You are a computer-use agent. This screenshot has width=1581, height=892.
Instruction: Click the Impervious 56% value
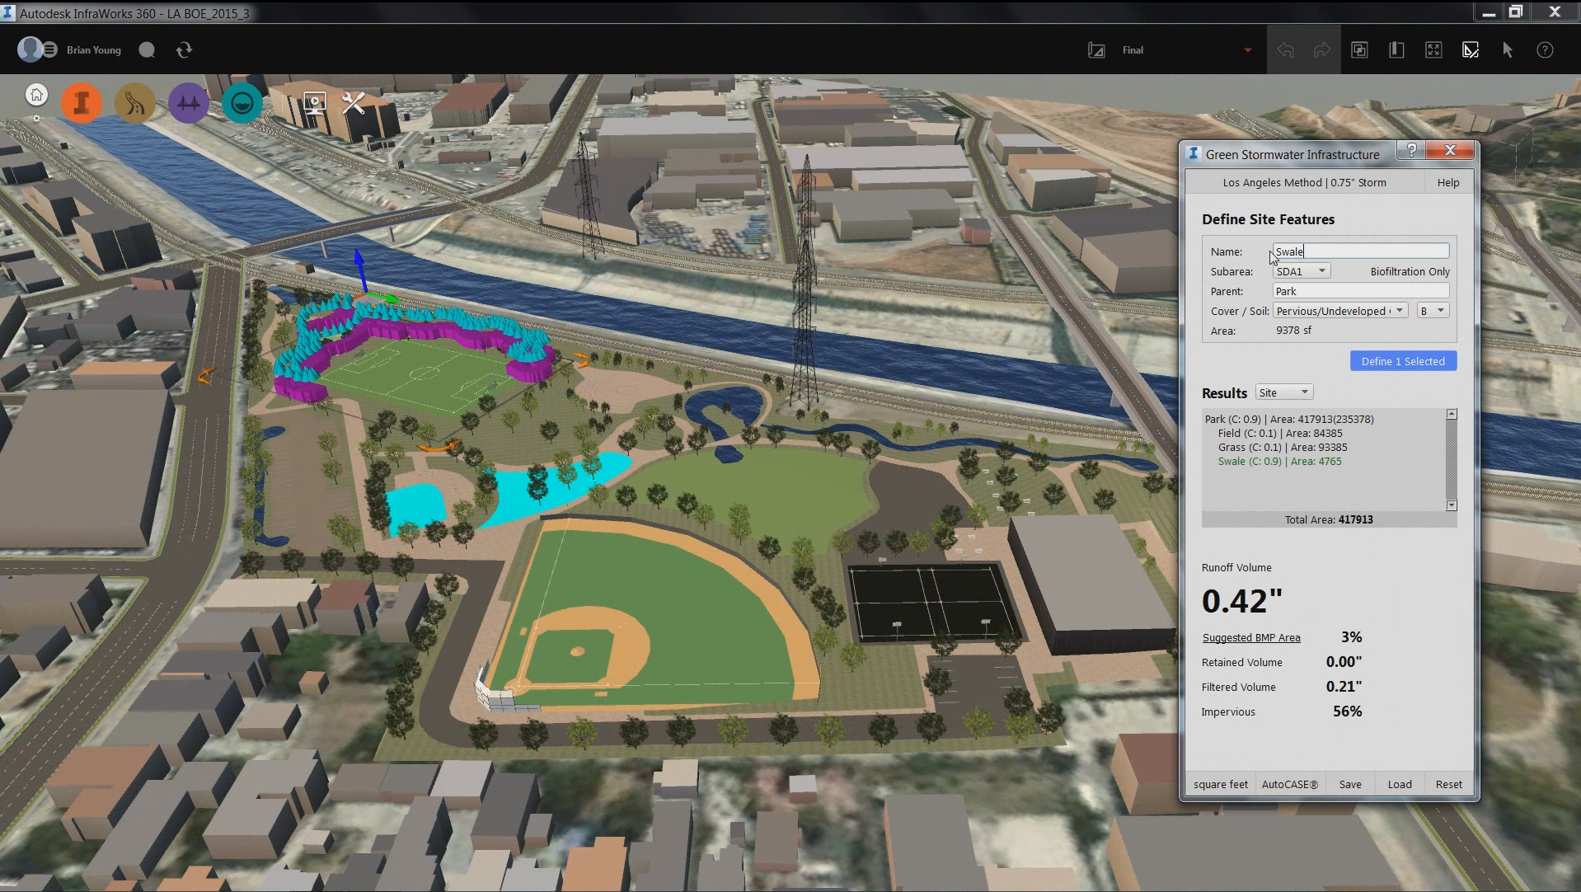coord(1348,711)
